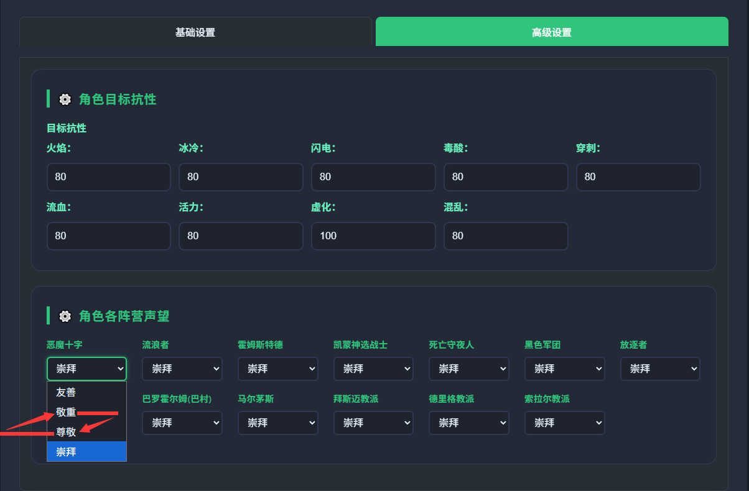The height and width of the screenshot is (491, 749).
Task: Click the gear icon beside 角色目标抗性
Action: coord(65,99)
